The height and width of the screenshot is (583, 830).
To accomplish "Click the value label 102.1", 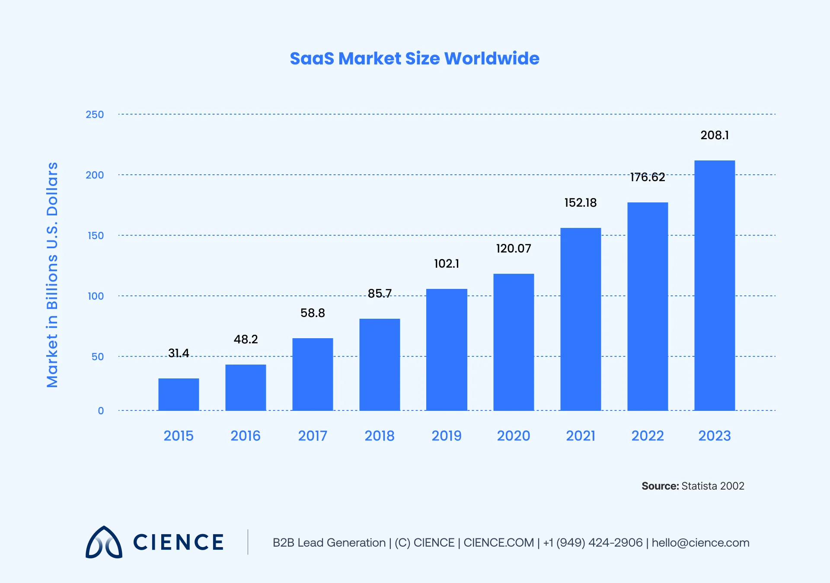I will 447,263.
